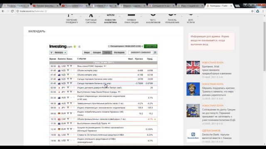Click the blue extension icon in Chrome toolbar

(x=258, y=11)
